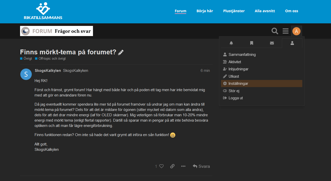Click the Off-topic och övrigt category
The width and height of the screenshot is (331, 181).
tap(52, 59)
